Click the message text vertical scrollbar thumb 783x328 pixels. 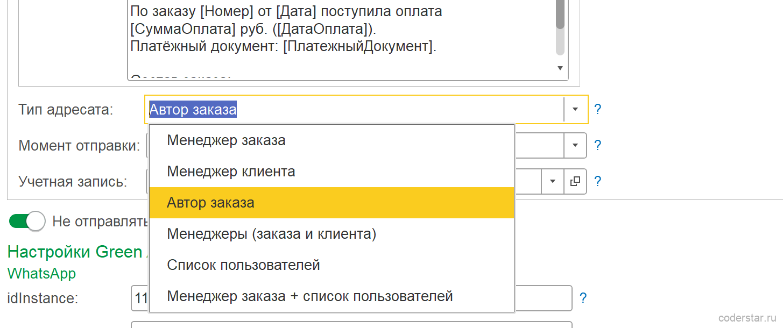[560, 15]
